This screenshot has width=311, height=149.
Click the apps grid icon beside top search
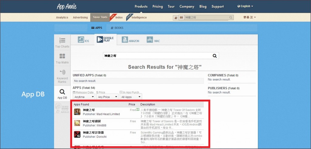point(181,18)
